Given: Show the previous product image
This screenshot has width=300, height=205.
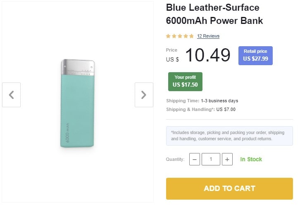Looking at the screenshot, I should point(11,95).
